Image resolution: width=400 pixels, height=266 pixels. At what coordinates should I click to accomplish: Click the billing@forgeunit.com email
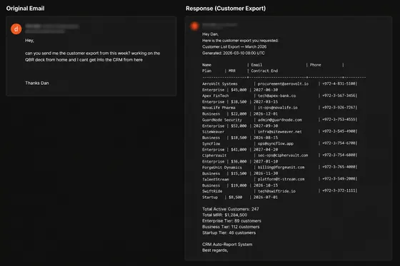click(281, 168)
